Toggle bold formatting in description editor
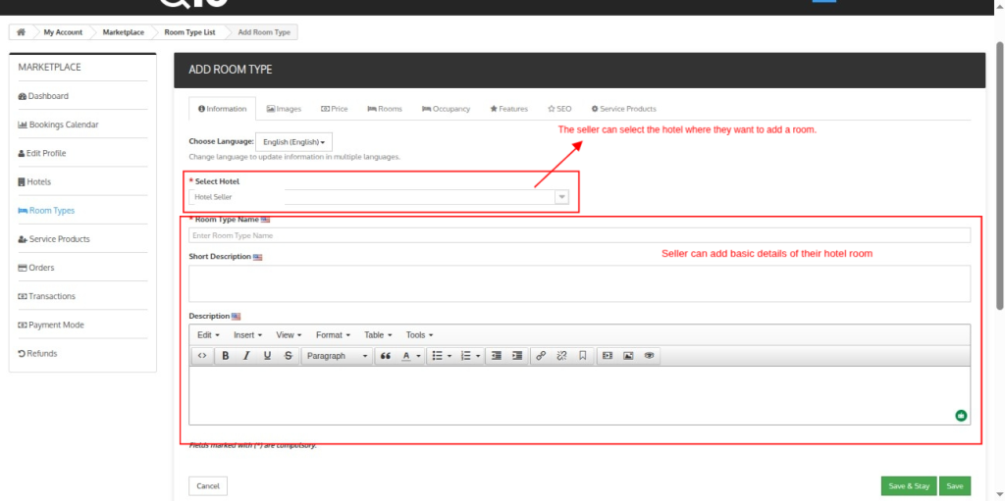 point(226,356)
